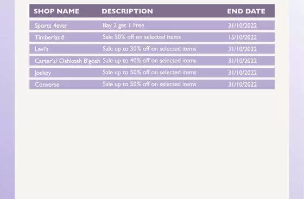The height and width of the screenshot is (199, 304).
Task: Select the Timberland shop name
Action: pos(49,37)
